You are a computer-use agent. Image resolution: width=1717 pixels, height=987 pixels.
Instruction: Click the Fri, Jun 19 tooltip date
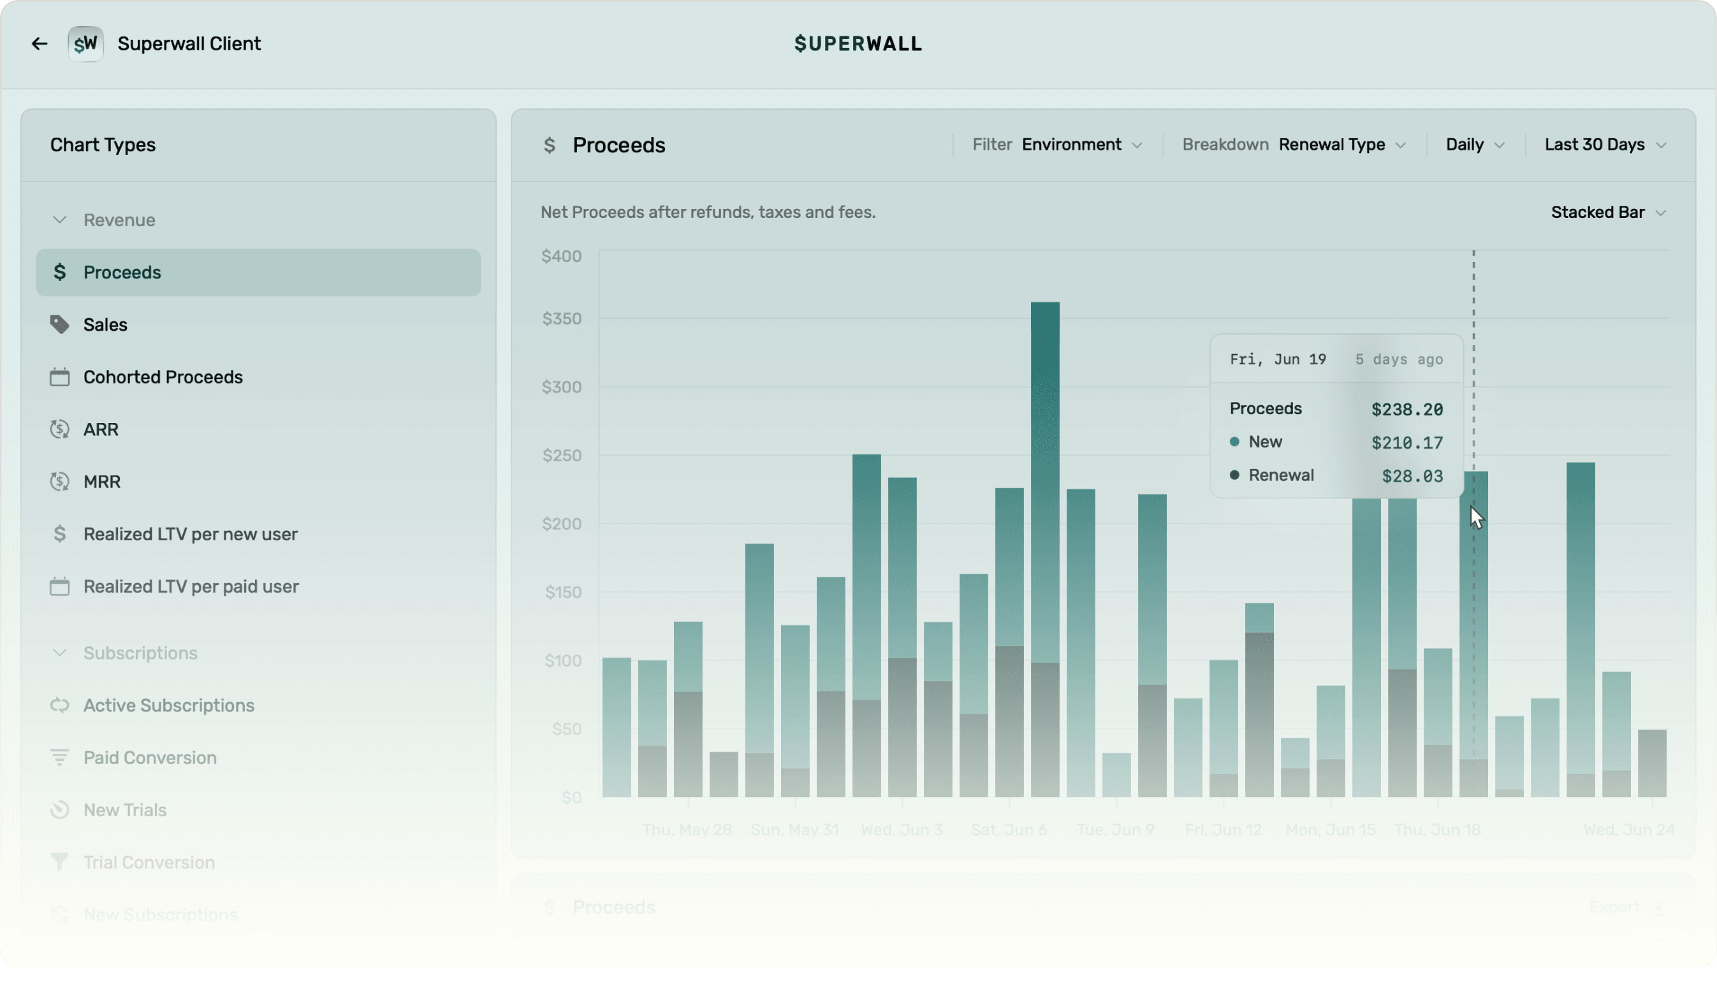click(x=1278, y=359)
